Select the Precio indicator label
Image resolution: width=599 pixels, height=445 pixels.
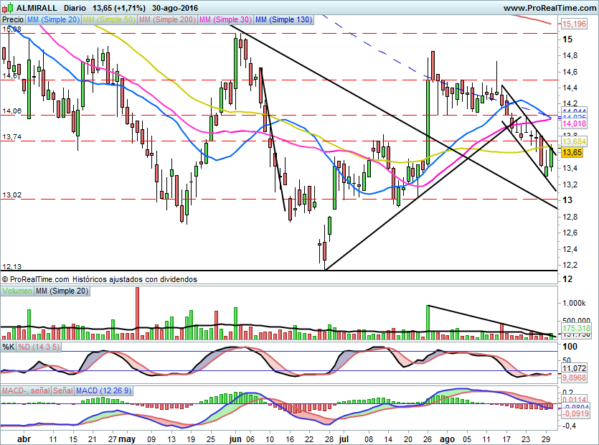tap(13, 19)
